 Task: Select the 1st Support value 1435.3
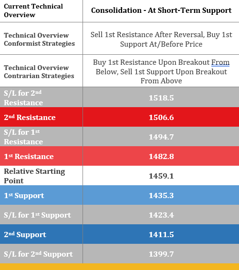pyautogui.click(x=161, y=195)
